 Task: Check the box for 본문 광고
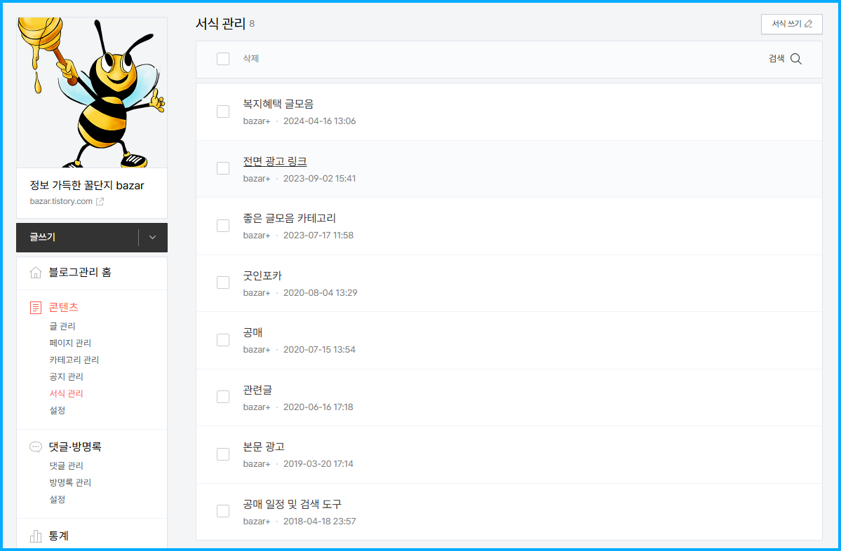point(223,454)
